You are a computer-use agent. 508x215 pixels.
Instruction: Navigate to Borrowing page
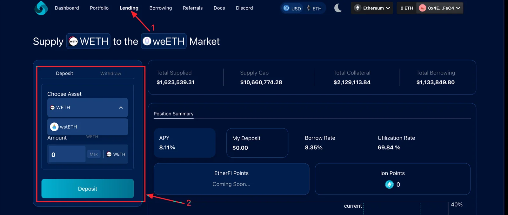coord(161,8)
